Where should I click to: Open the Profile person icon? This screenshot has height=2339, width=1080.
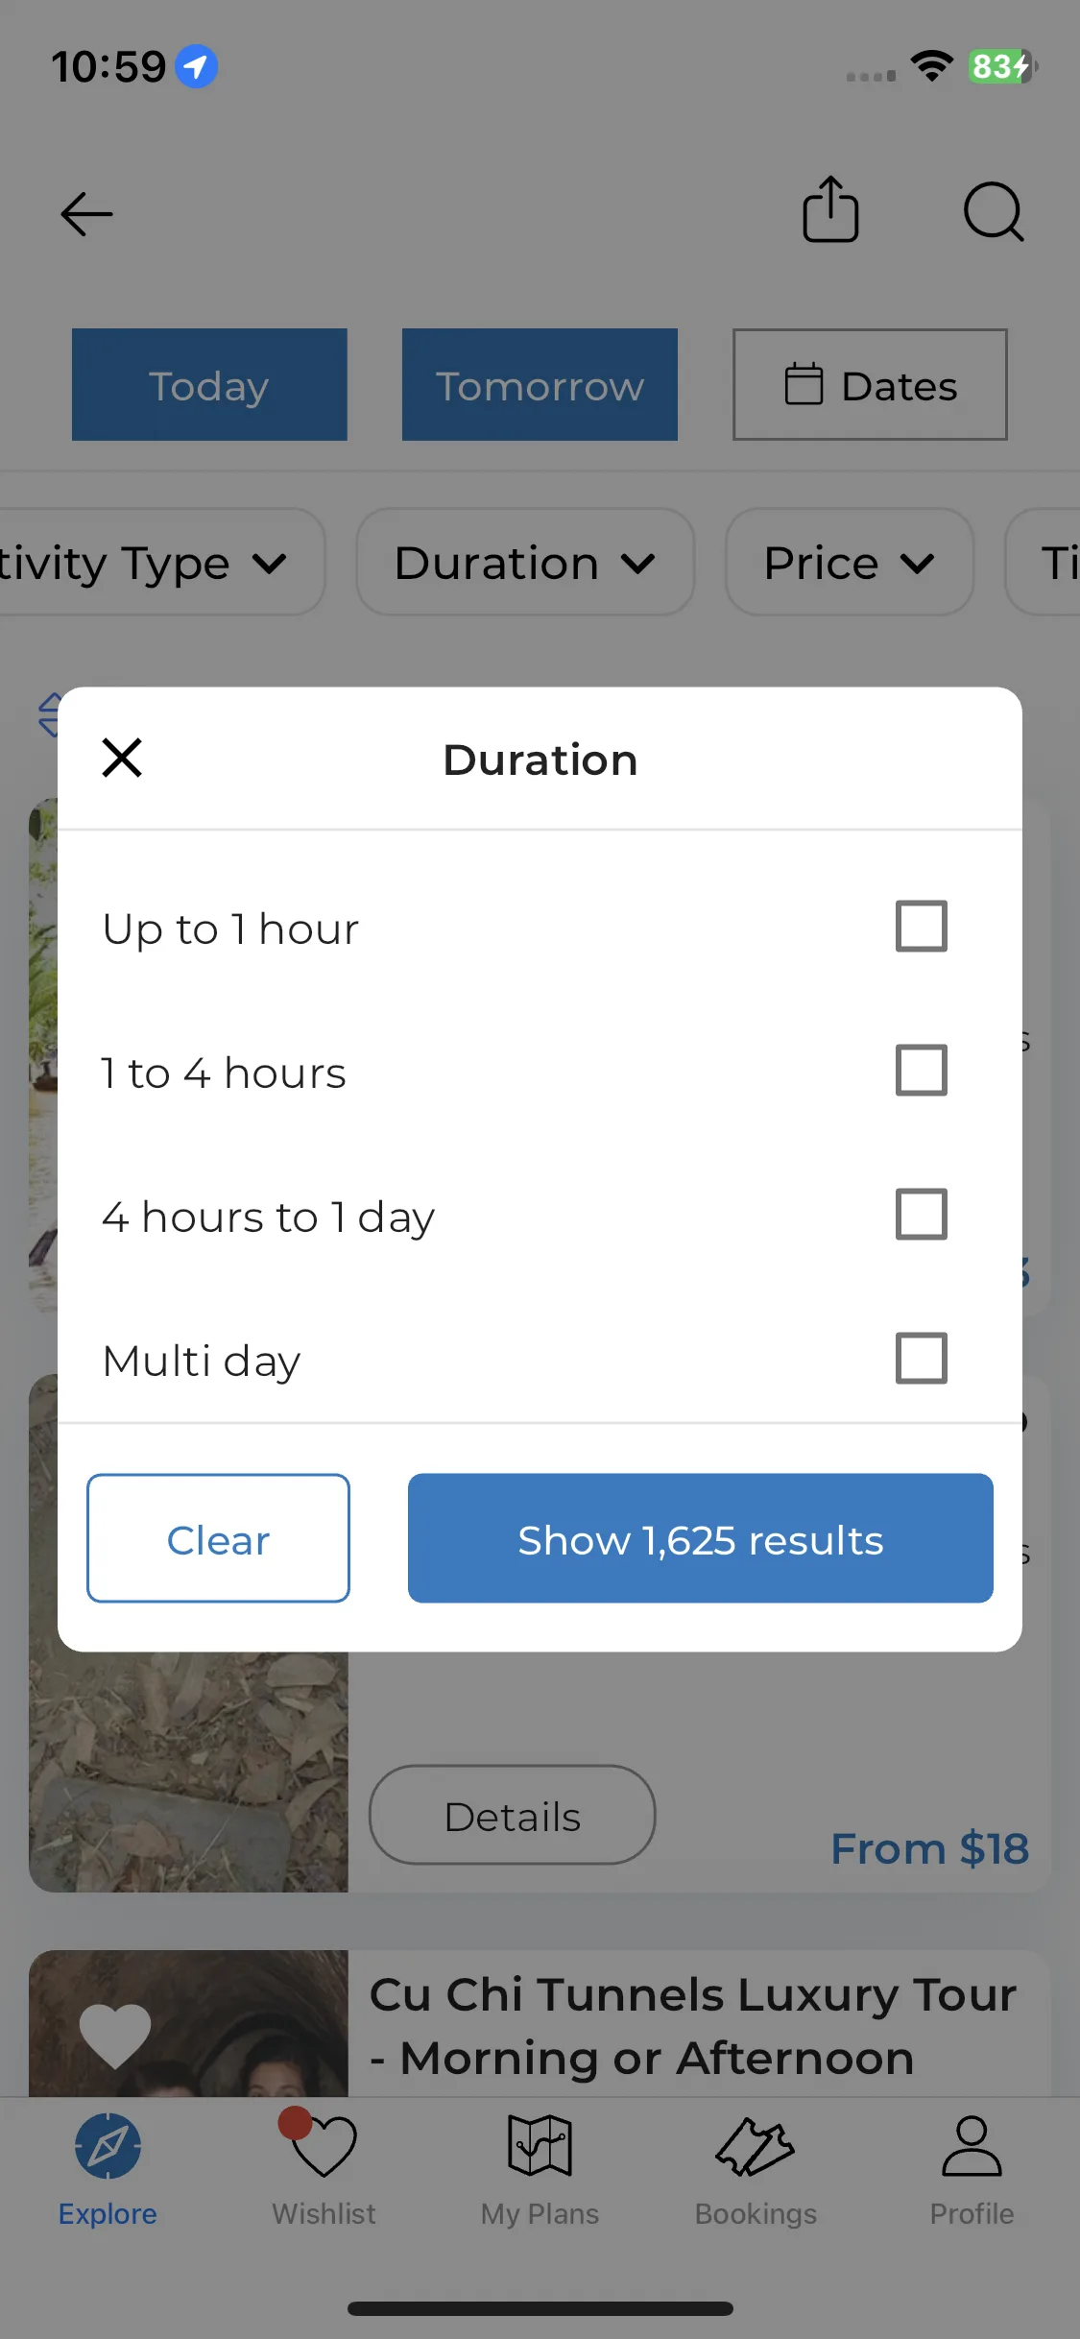[972, 2145]
